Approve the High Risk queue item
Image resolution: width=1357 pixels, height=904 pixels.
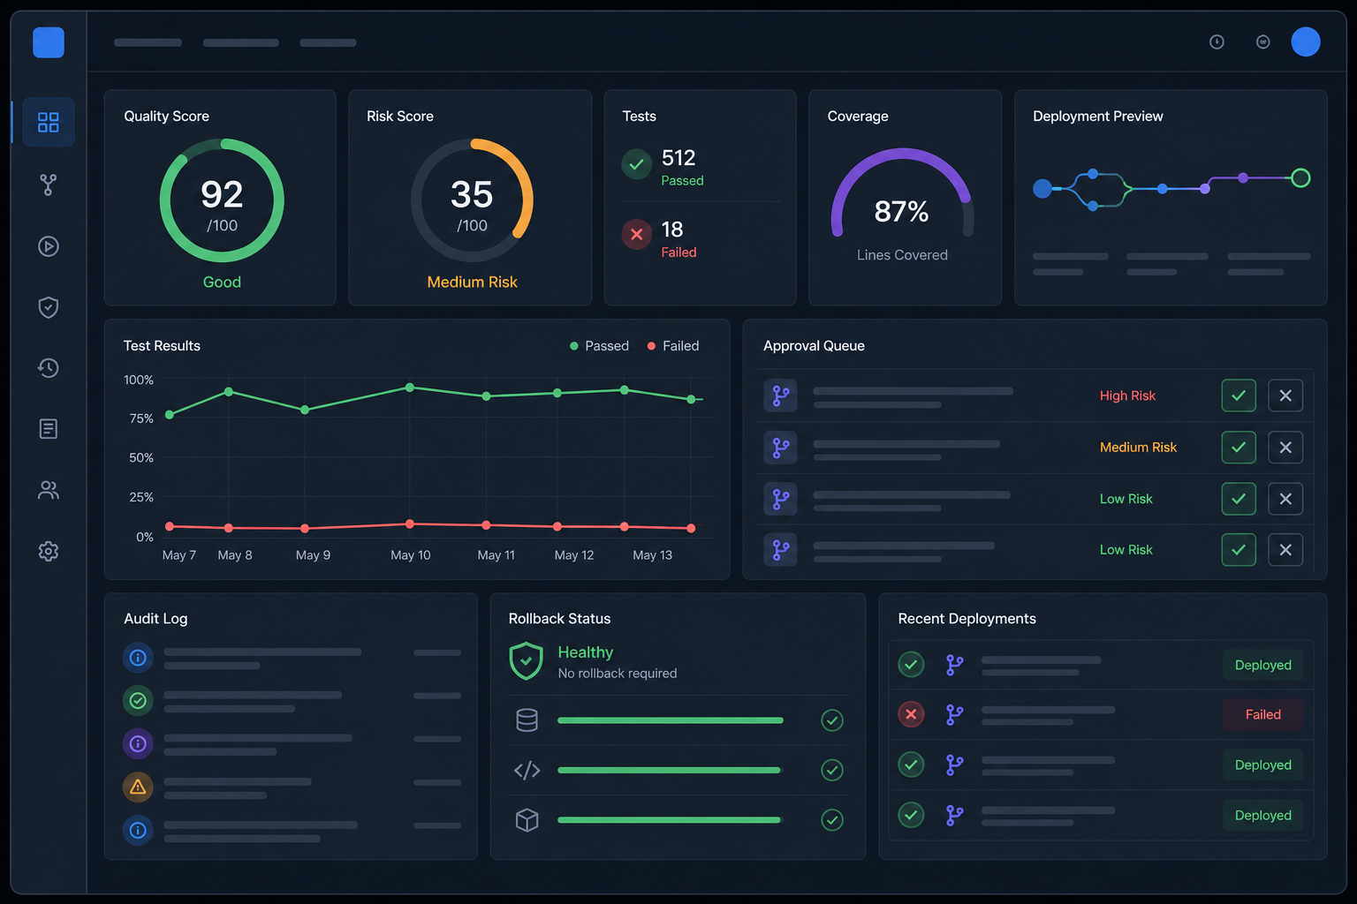click(1239, 395)
